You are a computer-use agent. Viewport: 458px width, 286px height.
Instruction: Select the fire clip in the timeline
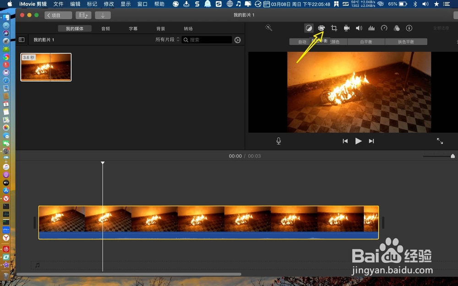pyautogui.click(x=208, y=222)
